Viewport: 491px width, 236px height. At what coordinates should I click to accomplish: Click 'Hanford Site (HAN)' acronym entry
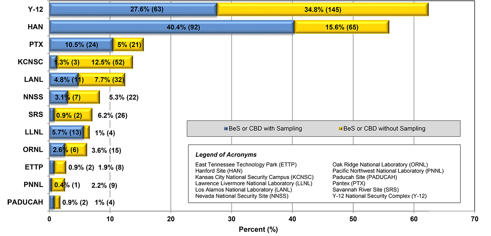coord(219,171)
